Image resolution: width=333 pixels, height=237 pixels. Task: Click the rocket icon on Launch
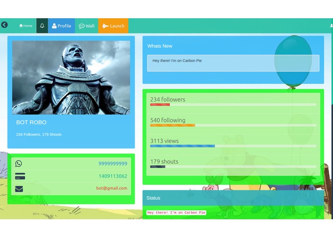pyautogui.click(x=105, y=26)
